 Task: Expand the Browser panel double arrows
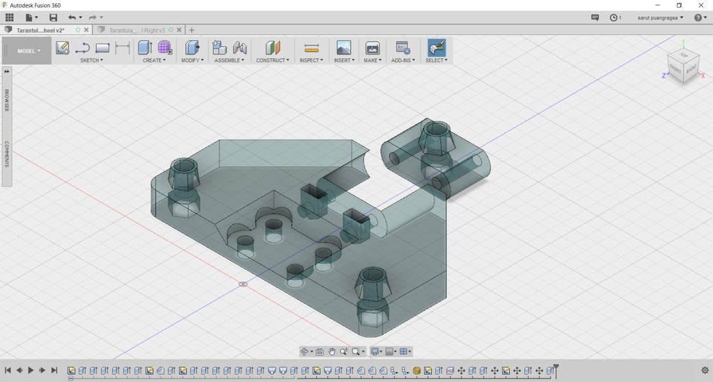pyautogui.click(x=7, y=71)
